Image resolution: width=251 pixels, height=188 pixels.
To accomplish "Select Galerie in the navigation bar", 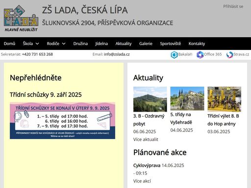I will click(x=146, y=44).
